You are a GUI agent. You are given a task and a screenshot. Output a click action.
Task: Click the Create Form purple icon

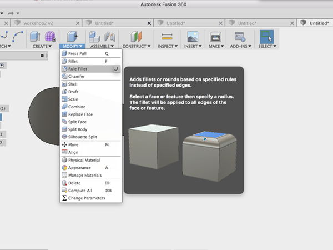(x=51, y=37)
